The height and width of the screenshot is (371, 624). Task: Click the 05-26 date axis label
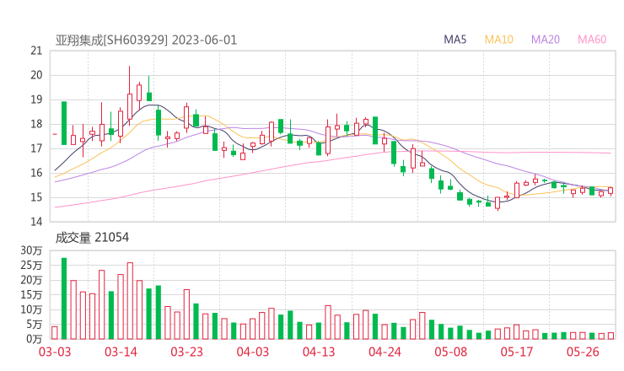point(583,352)
